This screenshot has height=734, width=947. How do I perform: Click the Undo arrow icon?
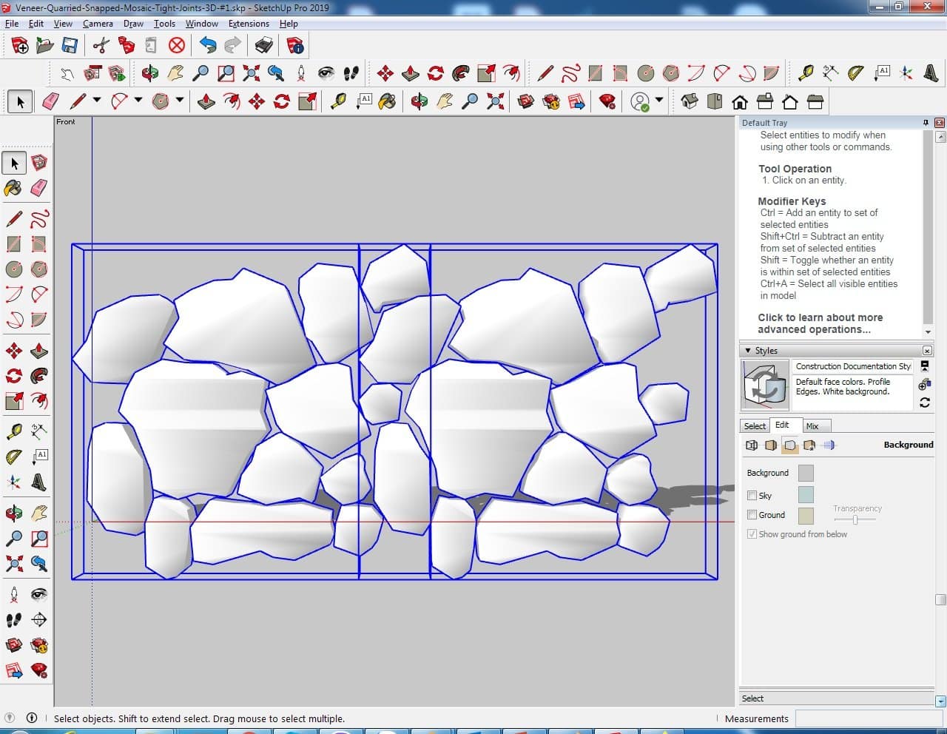tap(208, 46)
